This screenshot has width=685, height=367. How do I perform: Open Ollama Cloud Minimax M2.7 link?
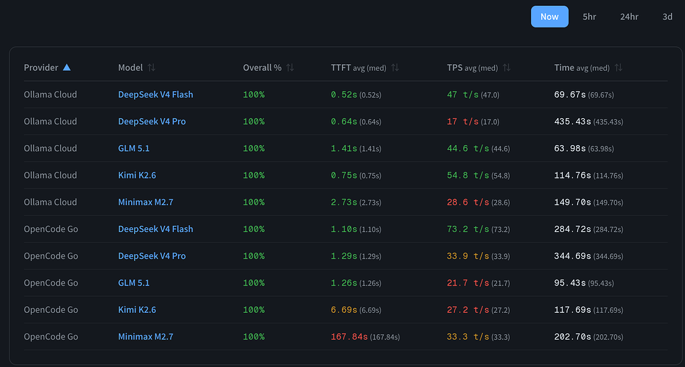click(x=145, y=203)
